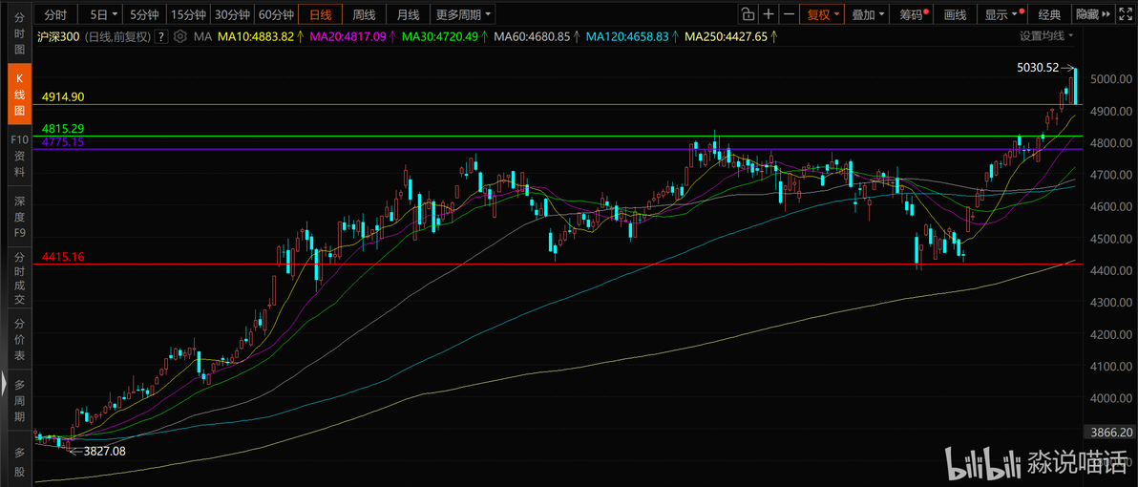Click 隐藏 double-arrow hide panel button
Image resolution: width=1138 pixels, height=487 pixels.
(1088, 14)
